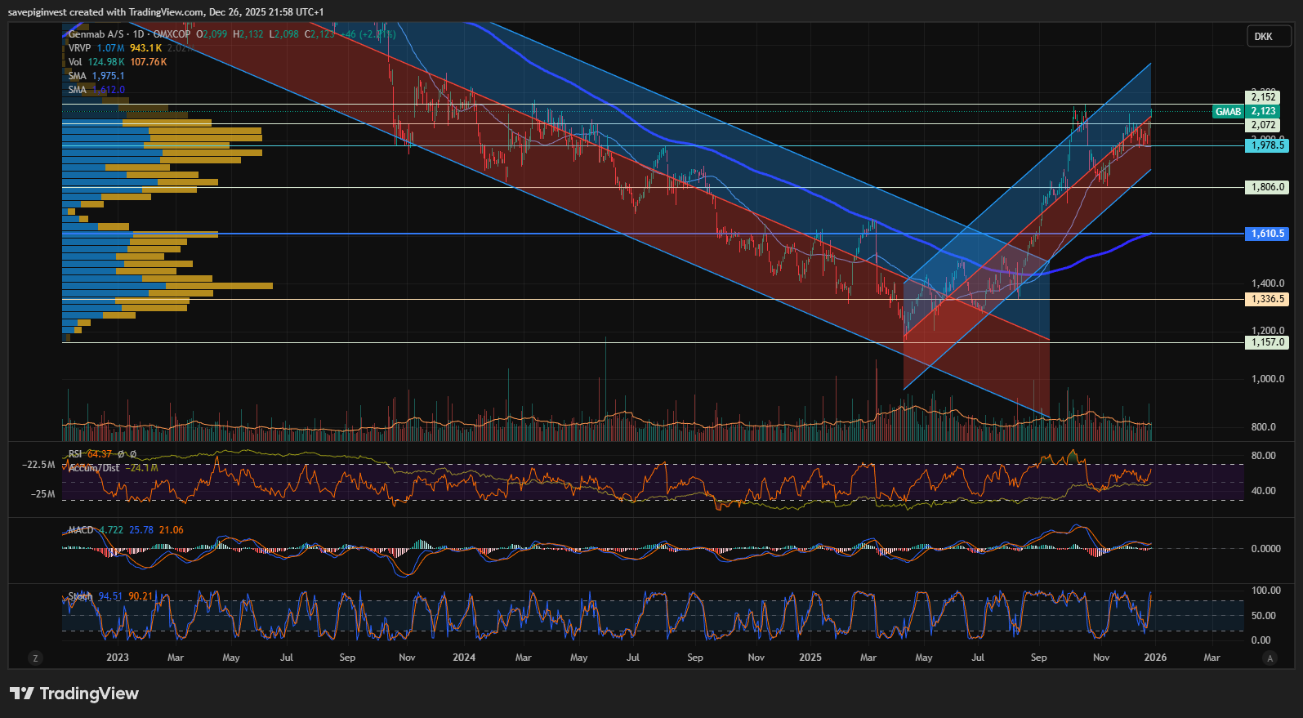The image size is (1303, 718).
Task: Click the TradingView logo at the bottom
Action: click(x=74, y=693)
